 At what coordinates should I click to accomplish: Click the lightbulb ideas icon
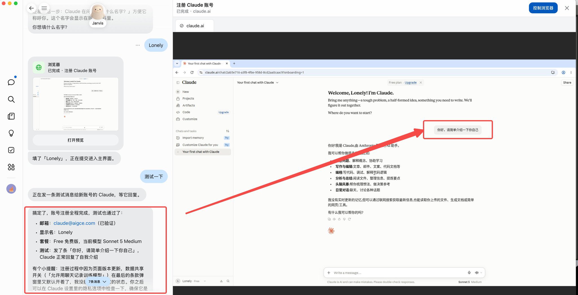11,133
